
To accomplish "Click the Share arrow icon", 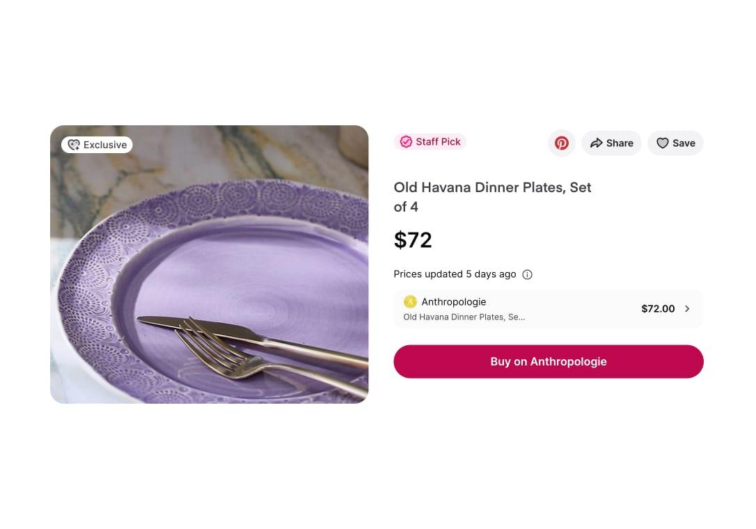I will pos(597,143).
